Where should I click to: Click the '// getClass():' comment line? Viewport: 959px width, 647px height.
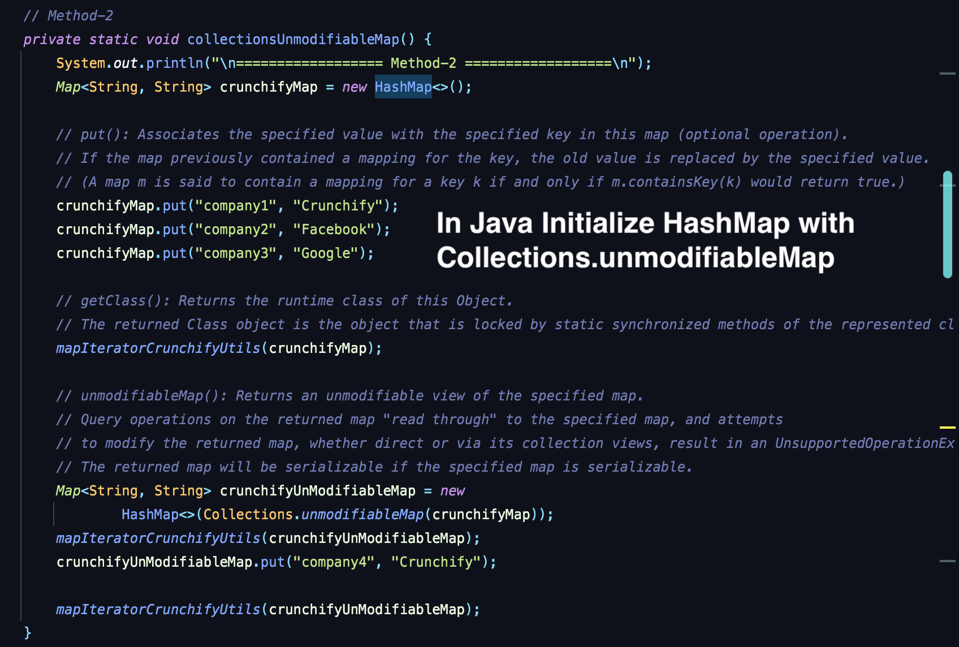tap(284, 301)
